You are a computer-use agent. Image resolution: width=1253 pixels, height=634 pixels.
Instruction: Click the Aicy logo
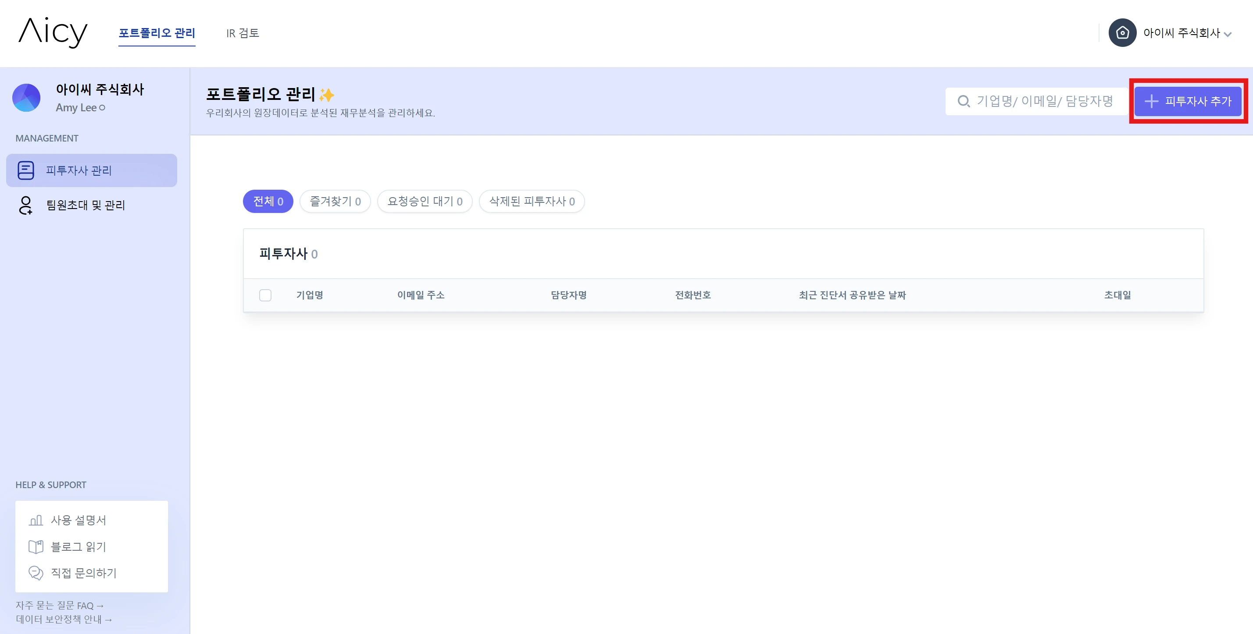(x=53, y=32)
